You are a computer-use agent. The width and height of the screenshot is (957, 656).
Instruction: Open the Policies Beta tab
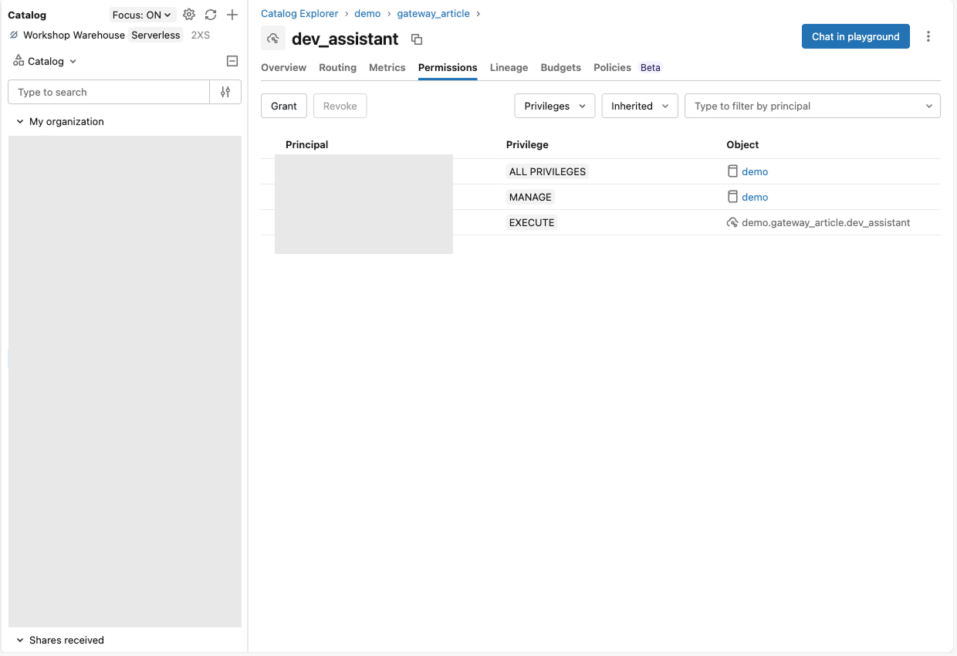click(x=627, y=67)
